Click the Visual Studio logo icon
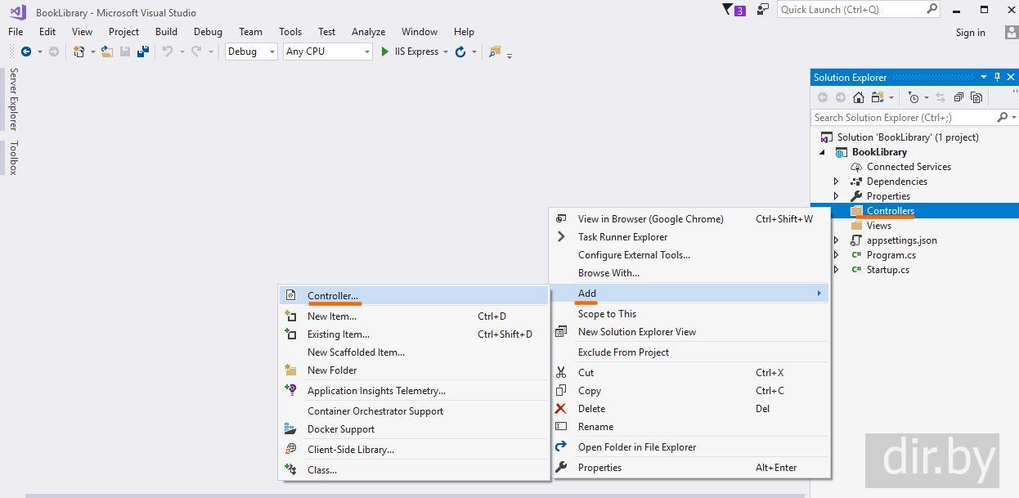Image resolution: width=1019 pixels, height=498 pixels. click(18, 11)
